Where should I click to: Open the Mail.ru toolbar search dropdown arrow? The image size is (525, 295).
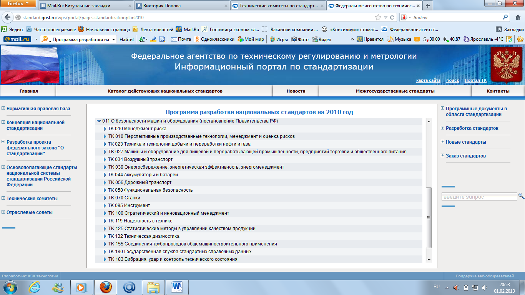coord(114,39)
